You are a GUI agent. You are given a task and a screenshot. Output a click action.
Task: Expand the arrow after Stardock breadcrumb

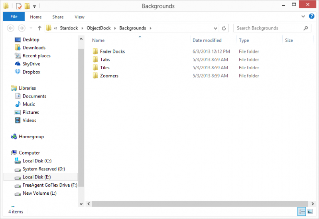[83, 28]
